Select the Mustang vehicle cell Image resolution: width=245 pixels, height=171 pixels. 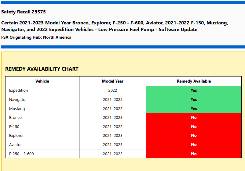click(42, 109)
